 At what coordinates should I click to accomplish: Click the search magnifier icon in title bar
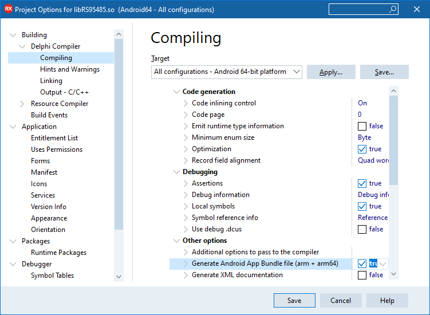click(392, 9)
